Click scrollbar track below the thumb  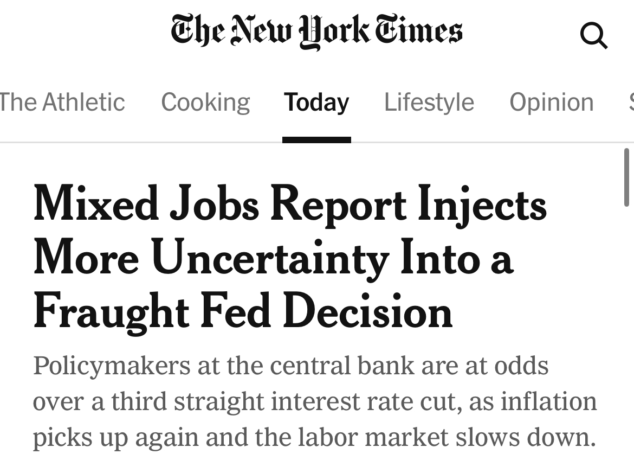pyautogui.click(x=627, y=325)
